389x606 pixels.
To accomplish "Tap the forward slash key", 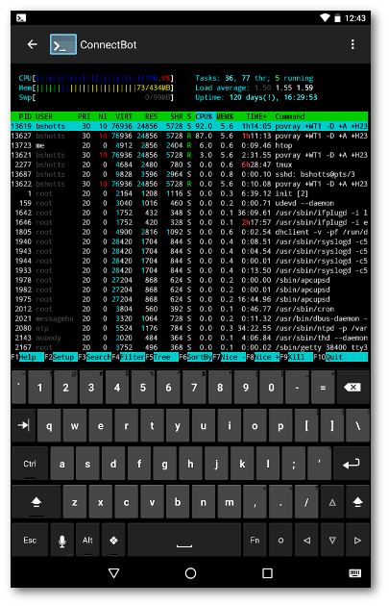I will click(x=306, y=502).
